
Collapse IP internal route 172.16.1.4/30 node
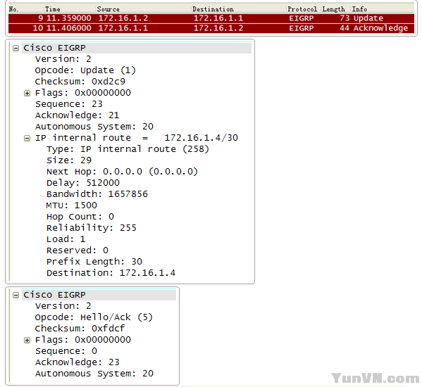click(27, 139)
